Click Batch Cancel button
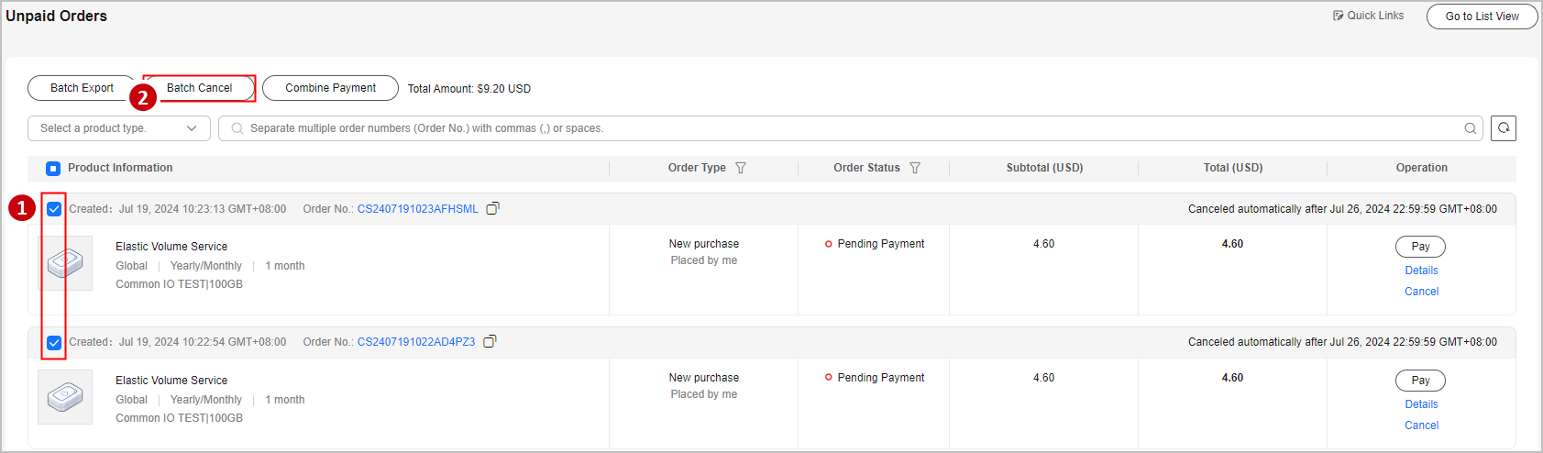This screenshot has height=453, width=1543. 200,88
